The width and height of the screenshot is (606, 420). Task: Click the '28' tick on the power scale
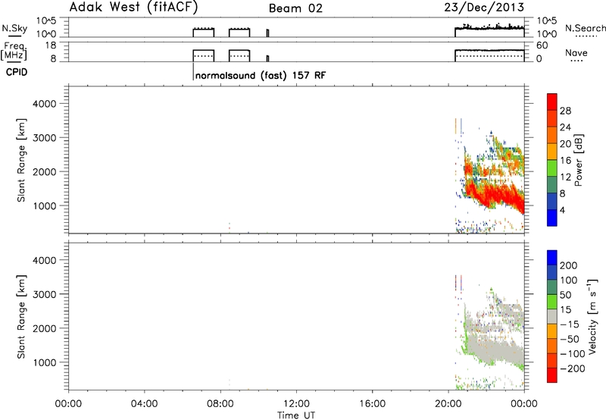tap(565, 111)
